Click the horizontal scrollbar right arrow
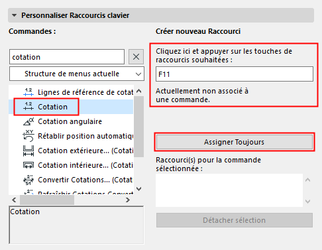322x250 pixels. click(128, 200)
